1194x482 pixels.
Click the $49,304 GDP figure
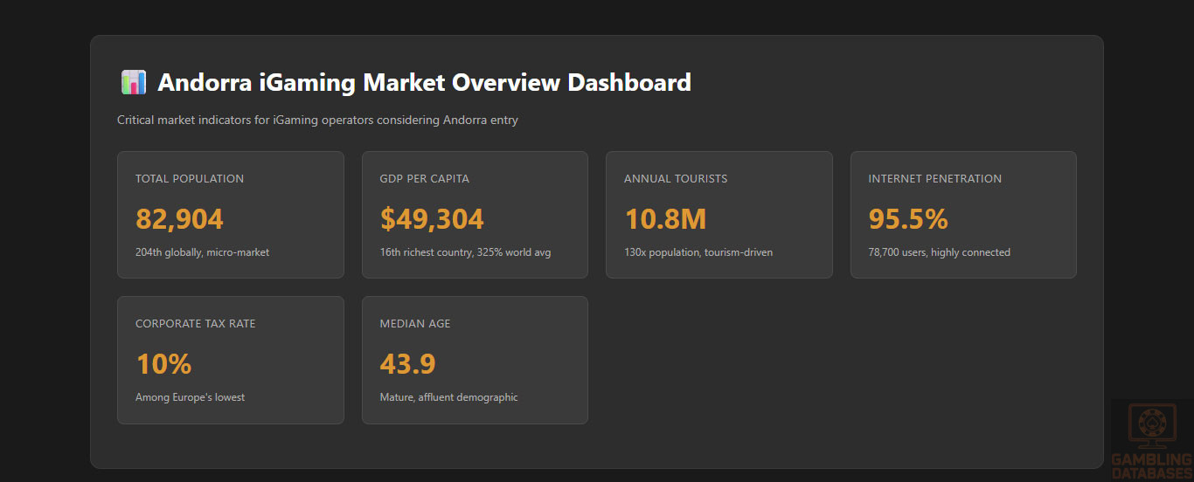432,219
